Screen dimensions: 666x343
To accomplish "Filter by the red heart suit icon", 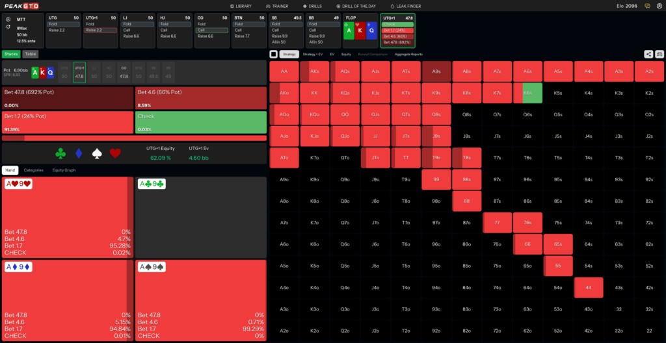I will [115, 153].
